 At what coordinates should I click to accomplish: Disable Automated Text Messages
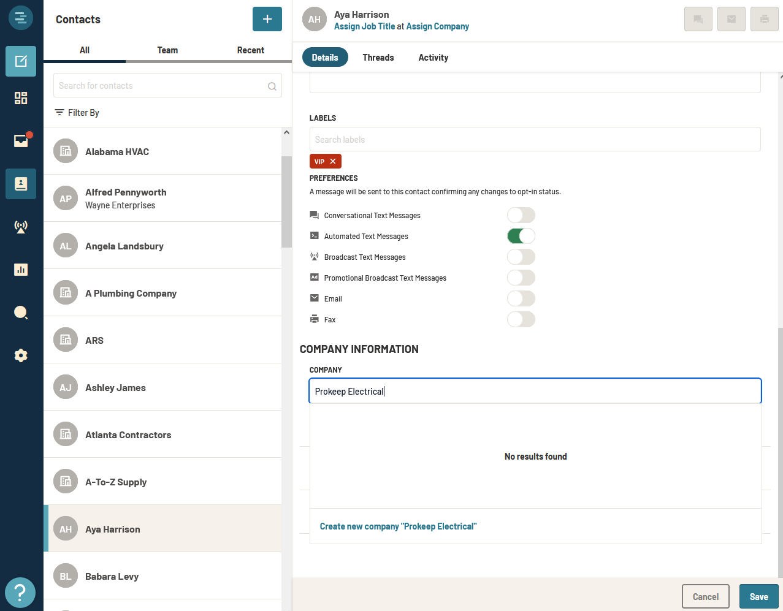coord(521,236)
